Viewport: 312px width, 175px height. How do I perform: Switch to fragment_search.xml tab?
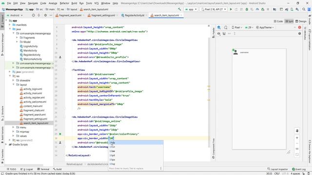[70, 15]
